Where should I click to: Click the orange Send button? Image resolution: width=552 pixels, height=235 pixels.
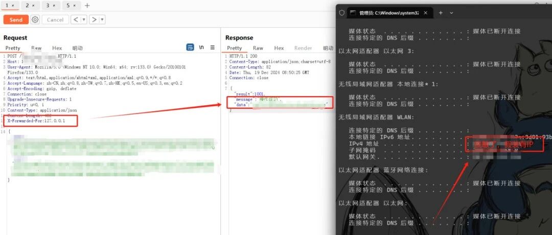tap(16, 20)
